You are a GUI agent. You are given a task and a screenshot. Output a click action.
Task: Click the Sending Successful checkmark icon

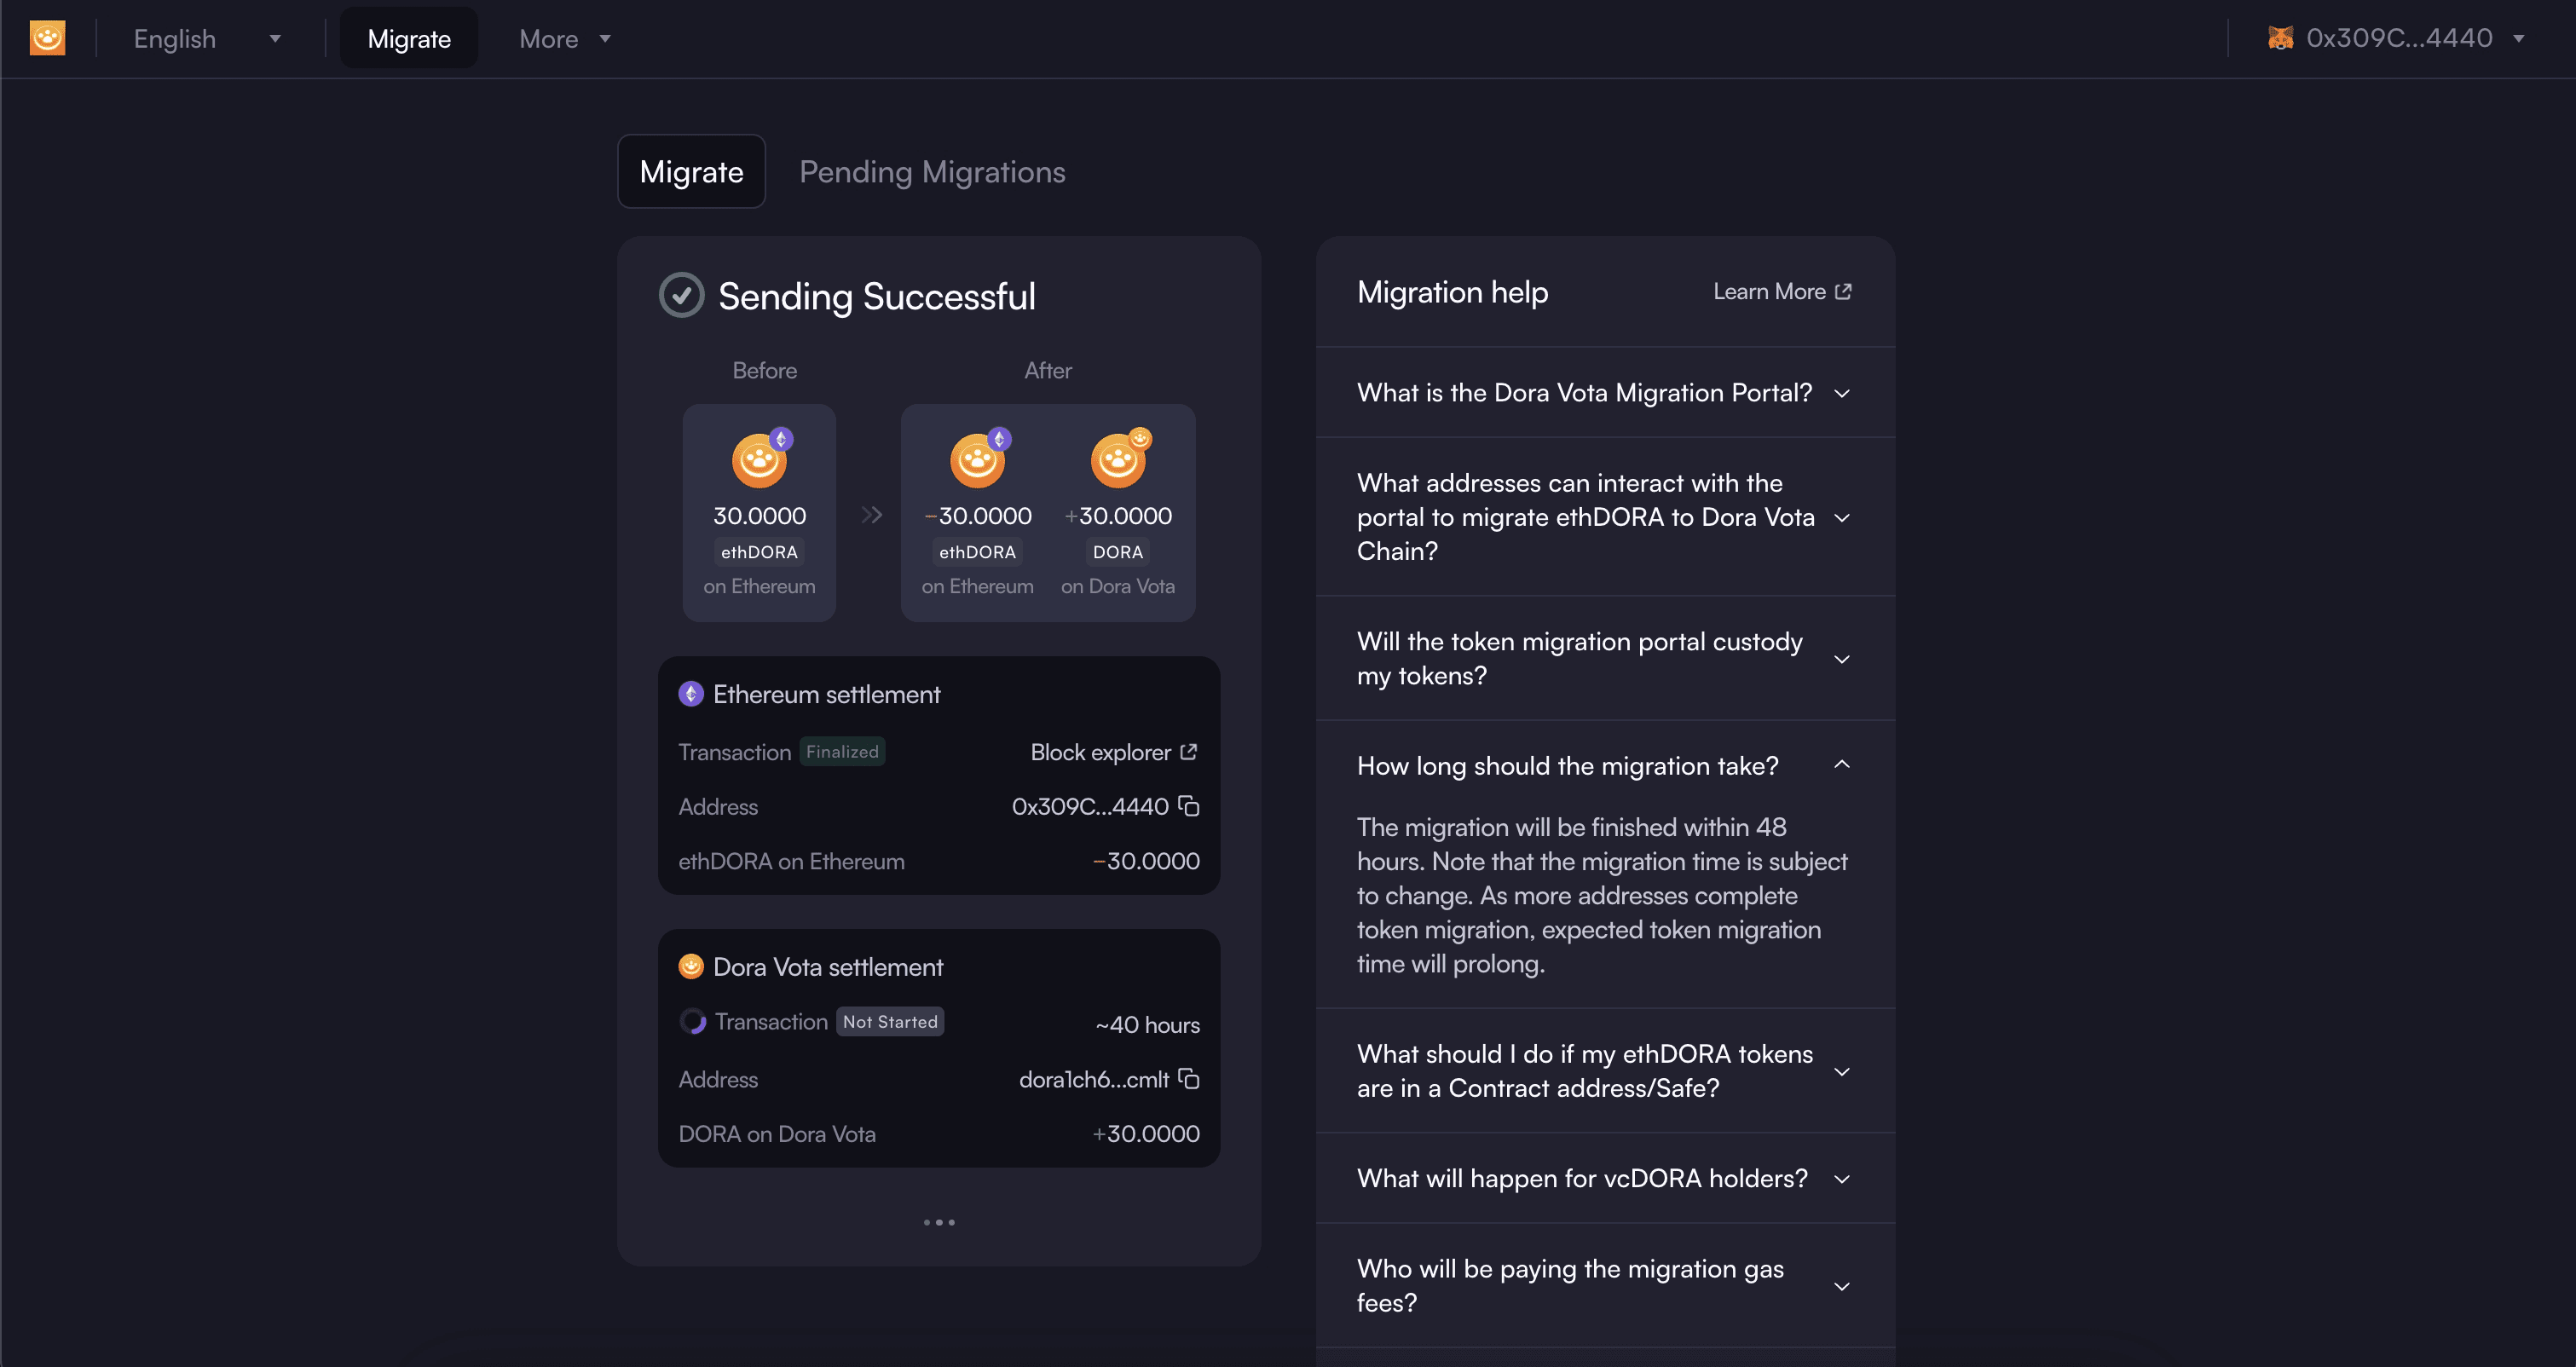(681, 295)
